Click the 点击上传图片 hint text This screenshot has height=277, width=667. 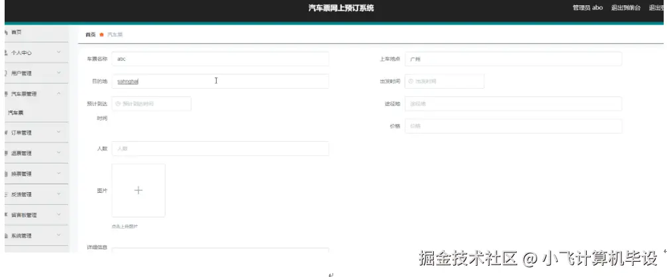coord(125,227)
